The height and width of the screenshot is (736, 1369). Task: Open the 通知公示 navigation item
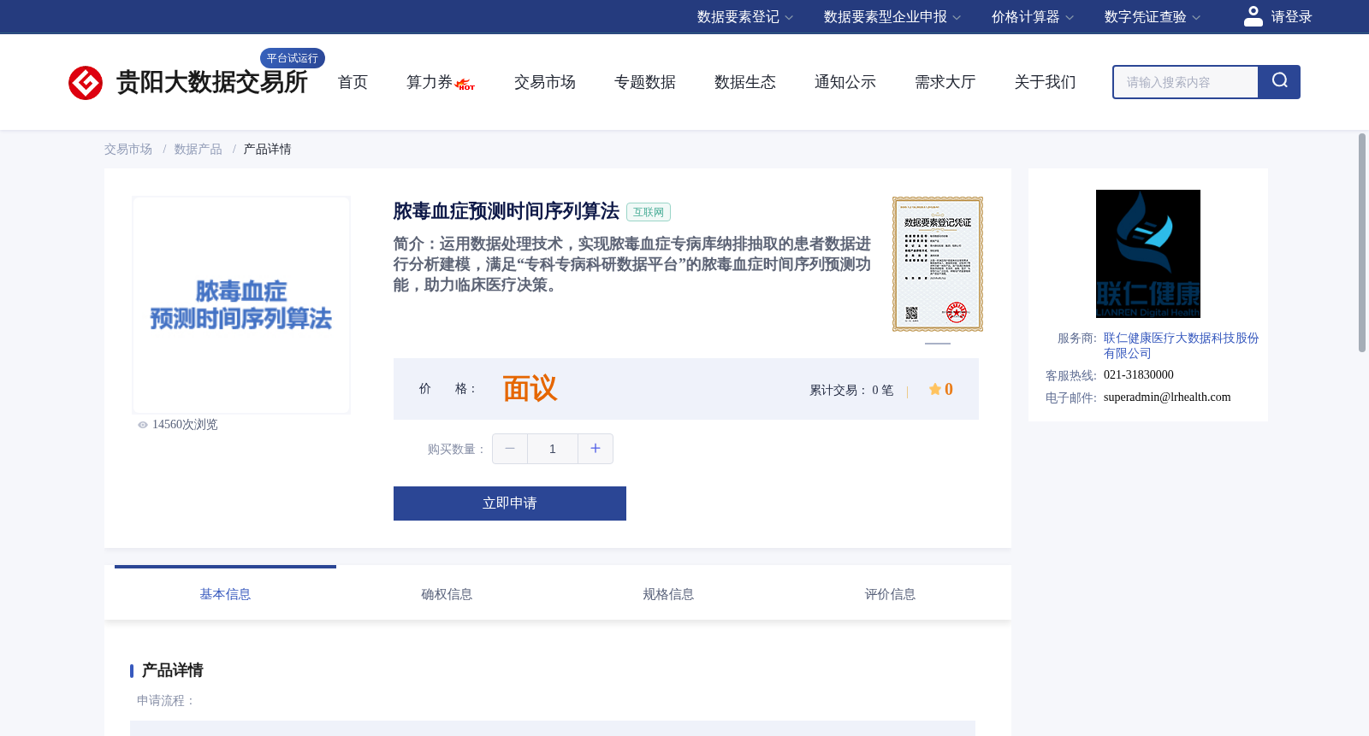(x=845, y=82)
